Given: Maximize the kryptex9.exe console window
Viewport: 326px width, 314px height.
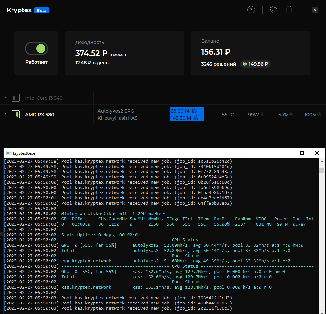Looking at the screenshot, I should pyautogui.click(x=302, y=153).
